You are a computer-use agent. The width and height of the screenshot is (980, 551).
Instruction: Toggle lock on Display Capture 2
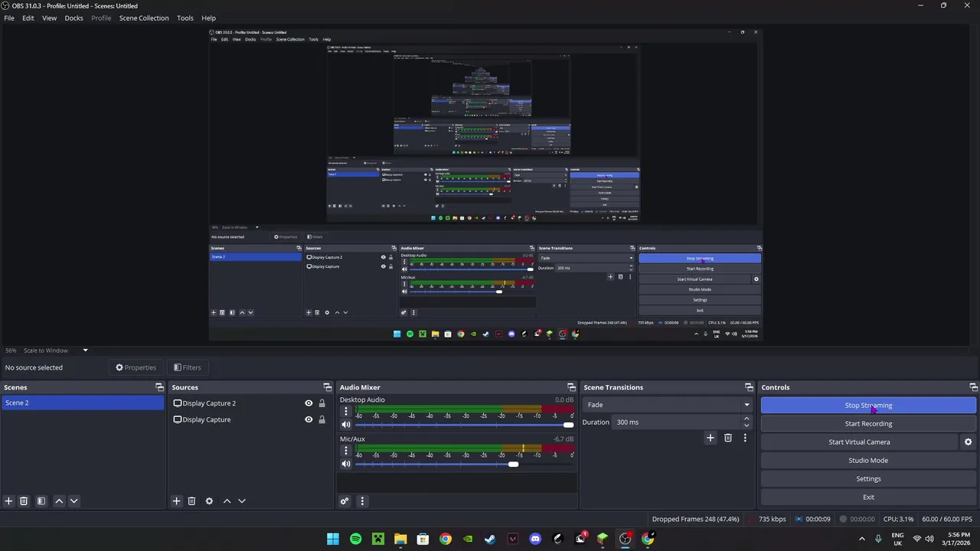pyautogui.click(x=322, y=403)
